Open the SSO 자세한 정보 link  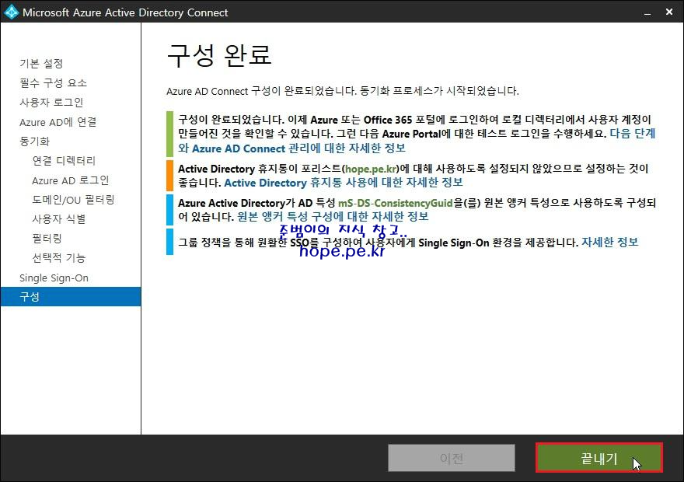tap(610, 242)
